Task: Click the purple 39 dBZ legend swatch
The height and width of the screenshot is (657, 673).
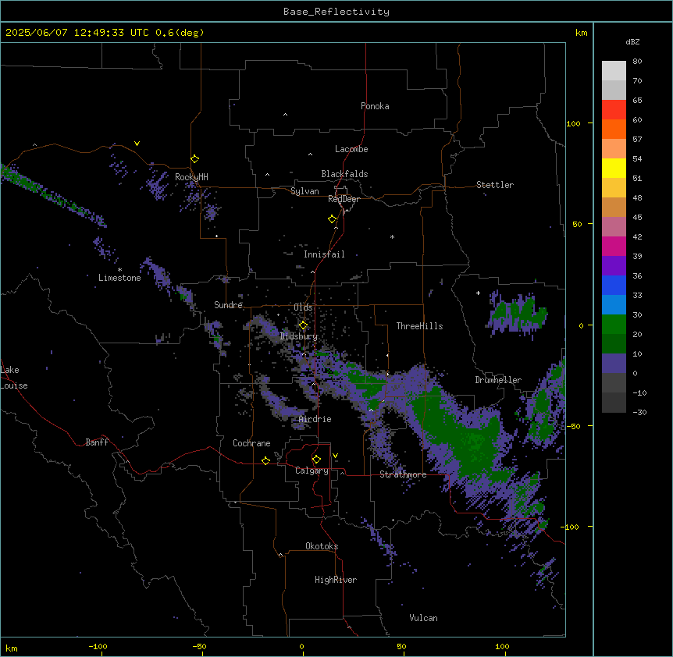Action: click(x=614, y=266)
